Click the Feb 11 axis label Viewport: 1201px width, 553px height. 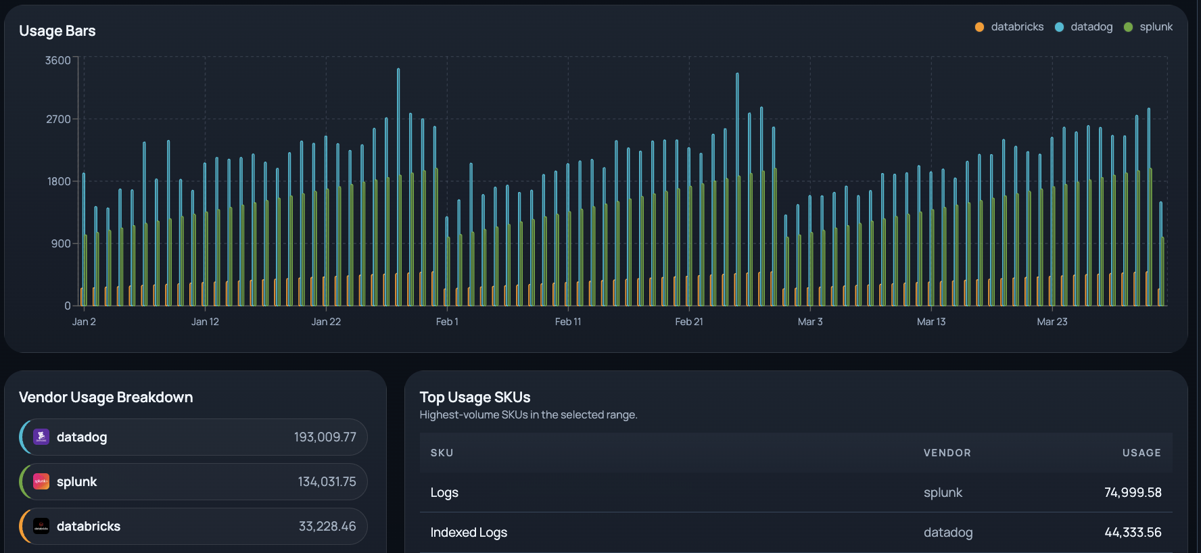pos(568,322)
